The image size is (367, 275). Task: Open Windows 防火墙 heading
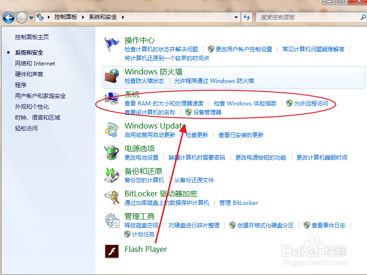[x=154, y=72]
